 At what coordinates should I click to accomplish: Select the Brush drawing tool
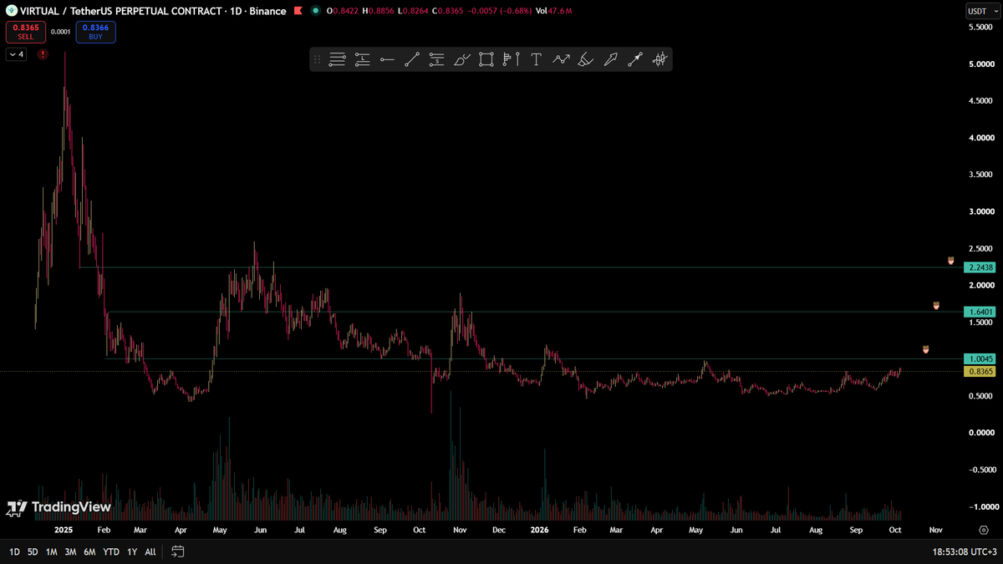(461, 59)
